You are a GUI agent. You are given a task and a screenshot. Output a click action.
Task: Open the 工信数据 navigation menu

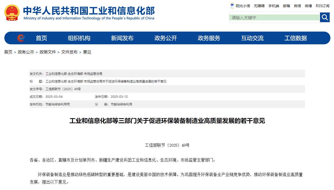click(x=296, y=38)
